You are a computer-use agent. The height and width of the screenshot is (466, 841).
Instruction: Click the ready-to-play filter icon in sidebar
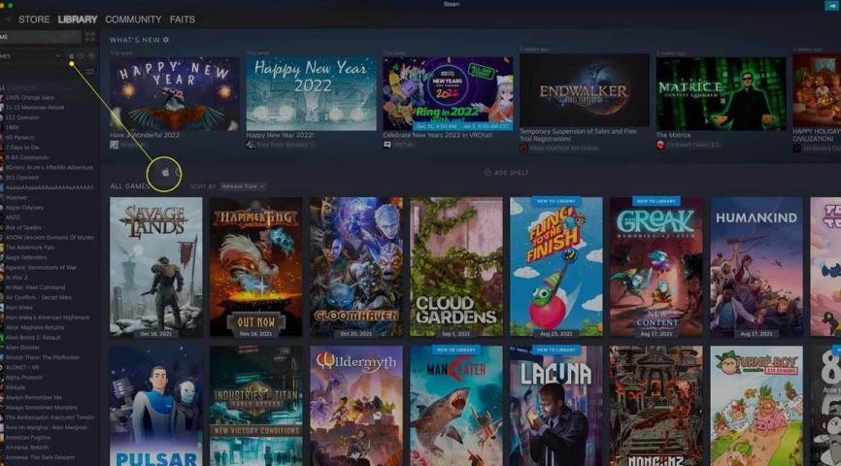tap(91, 56)
